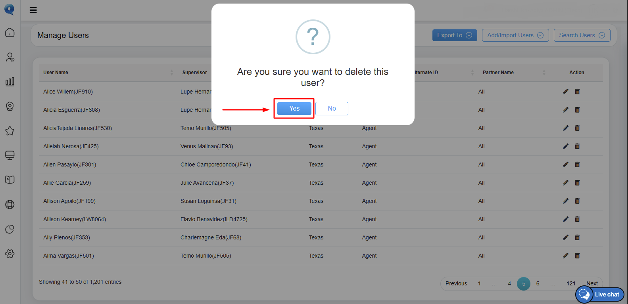Open the globe icon in sidebar
This screenshot has width=628, height=304.
pos(10,205)
